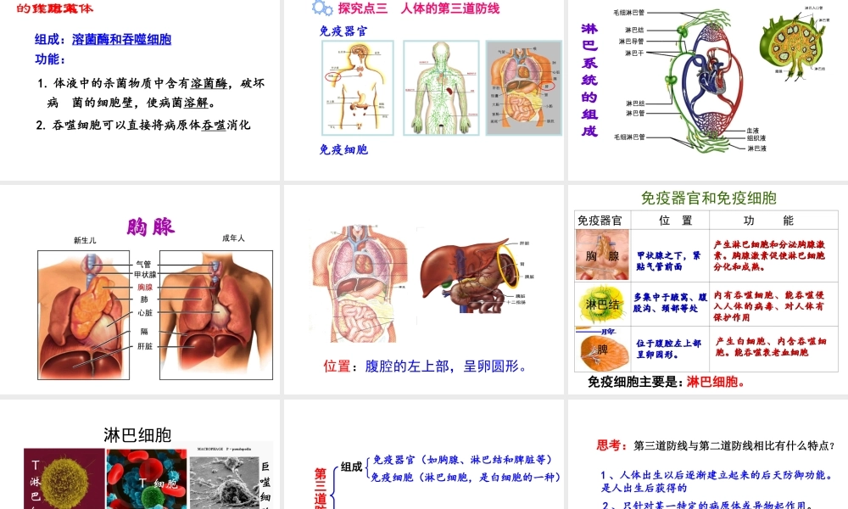Click the black 淋巴细胞 slide title
Screen dimensions: 848x509
[137, 435]
